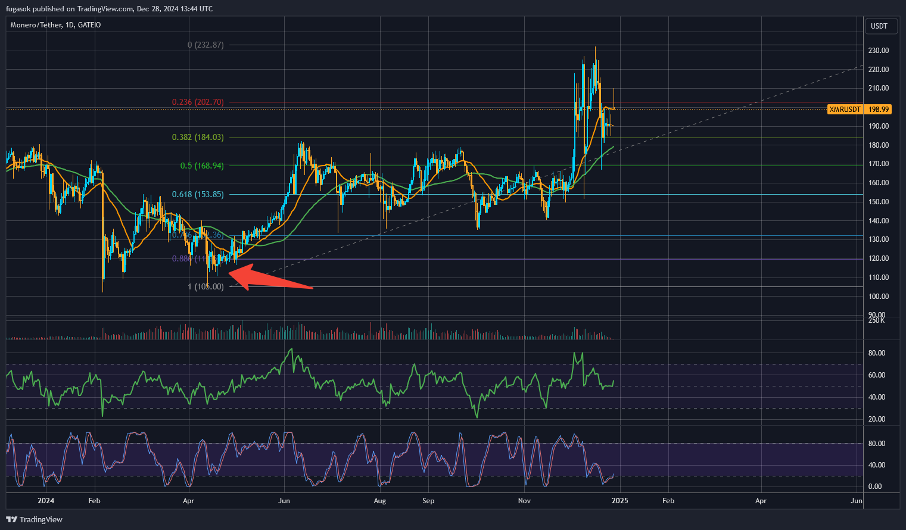Click 220.00 on the price axis
Viewport: 906px width, 530px height.
click(879, 70)
